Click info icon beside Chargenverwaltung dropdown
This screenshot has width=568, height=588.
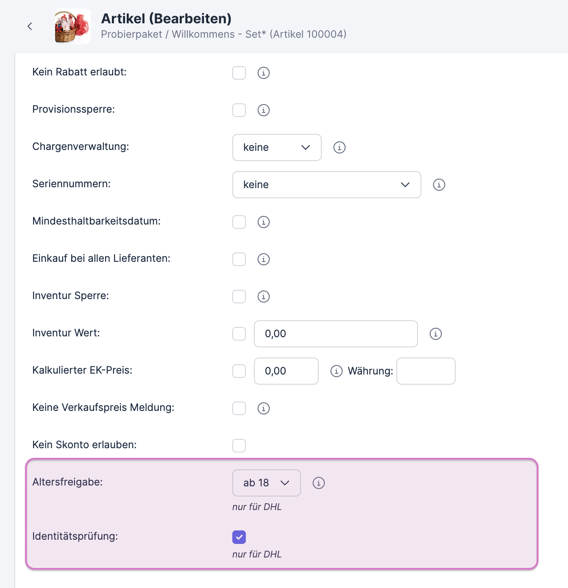pyautogui.click(x=340, y=147)
